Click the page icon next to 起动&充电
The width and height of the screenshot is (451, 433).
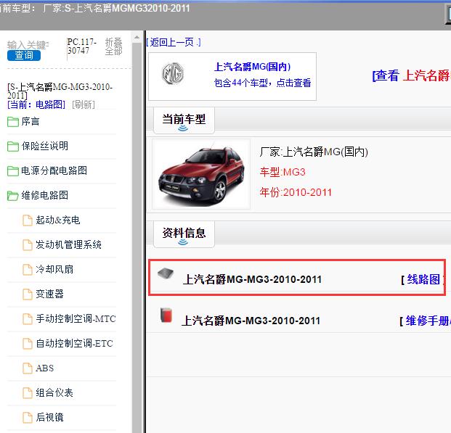(x=28, y=220)
